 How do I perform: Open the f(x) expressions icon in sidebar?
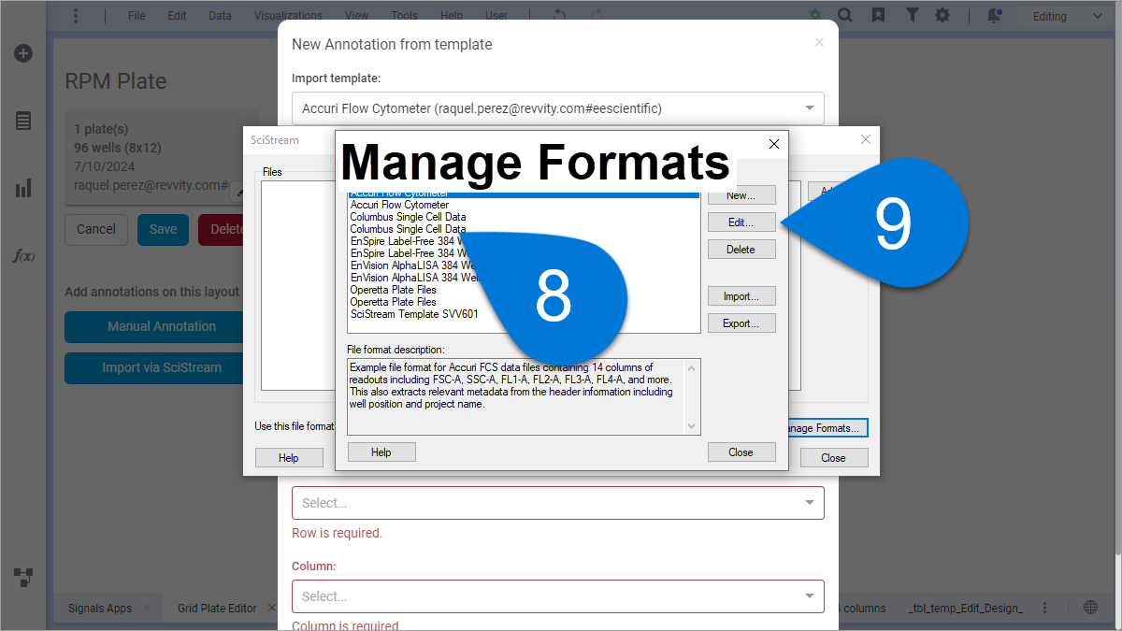click(23, 255)
